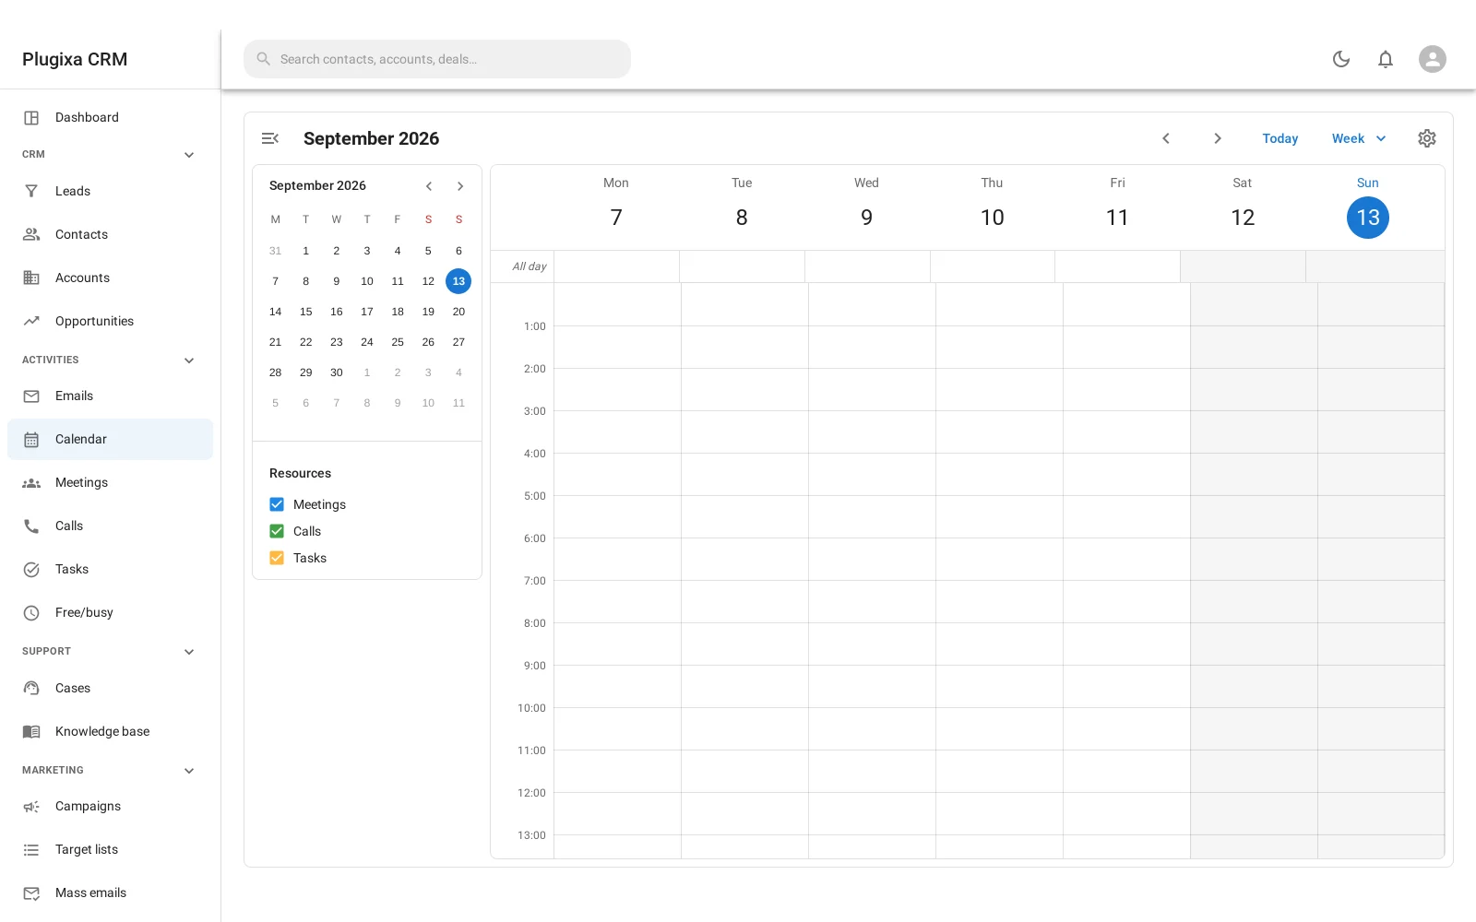Screen dimensions: 1476x922
Task: Open Emails envelope icon
Action: [31, 396]
